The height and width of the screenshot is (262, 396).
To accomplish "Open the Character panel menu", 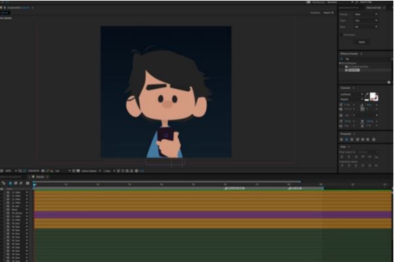I will point(353,88).
